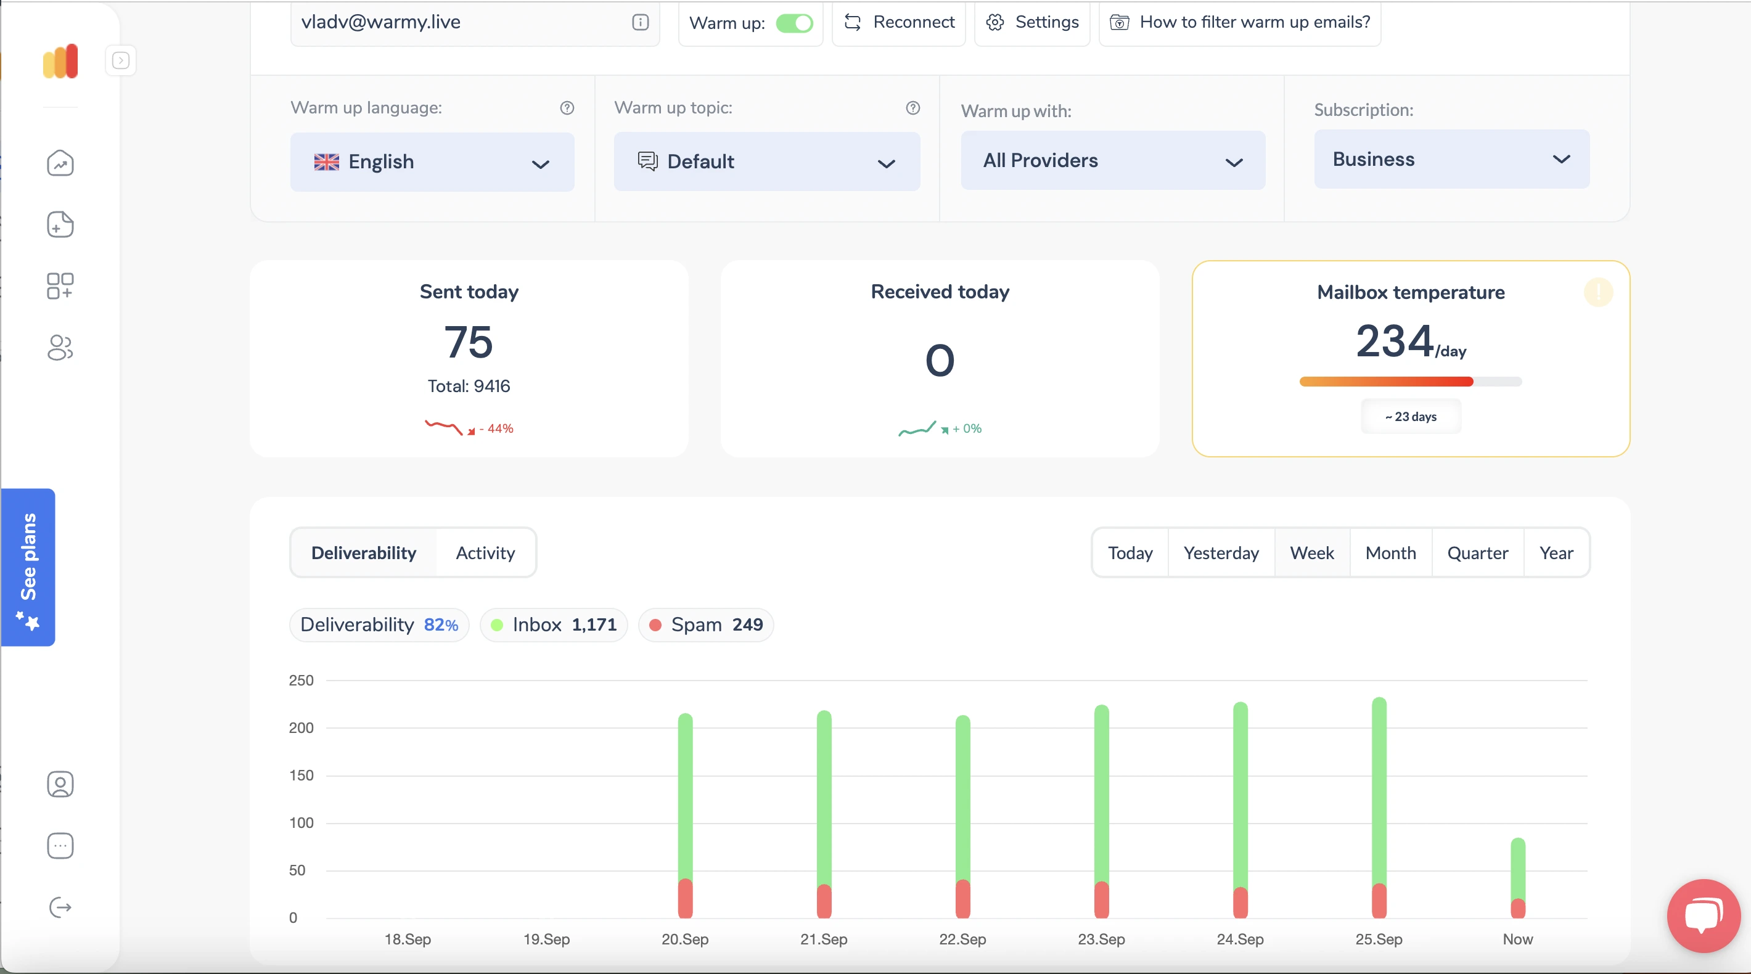This screenshot has height=974, width=1751.
Task: Click the Warm up language help icon
Action: coord(567,108)
